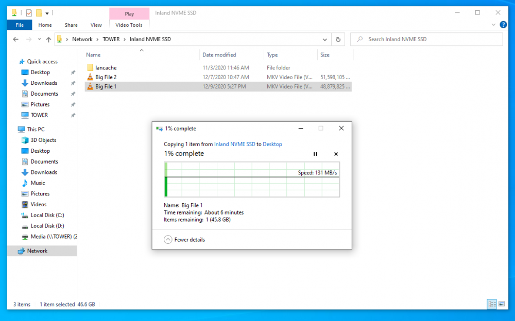Screen dimensions: 515x321
Task: Click the breadcrumb arrow after Network
Action: (97, 40)
